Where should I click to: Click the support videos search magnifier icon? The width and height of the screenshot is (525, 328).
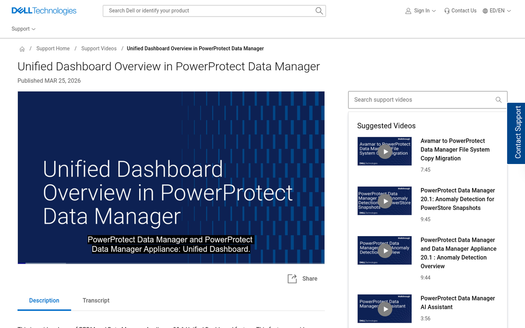[x=498, y=100]
